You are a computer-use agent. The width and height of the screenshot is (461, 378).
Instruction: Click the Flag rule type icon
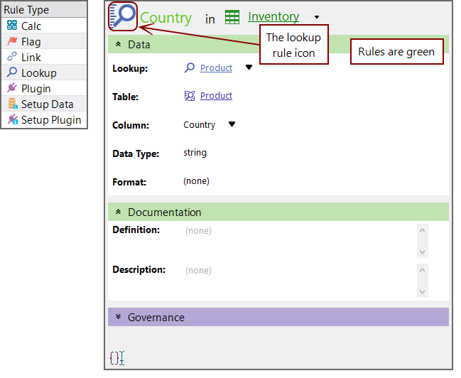pyautogui.click(x=12, y=41)
